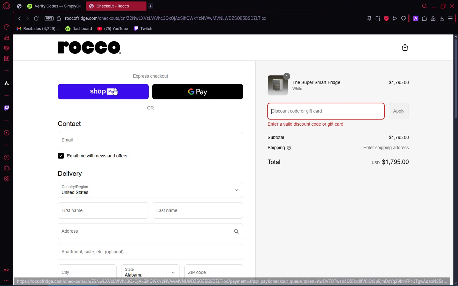Toggle the VPN badge in address bar
Screen dimensions: 458x286
tap(49, 18)
